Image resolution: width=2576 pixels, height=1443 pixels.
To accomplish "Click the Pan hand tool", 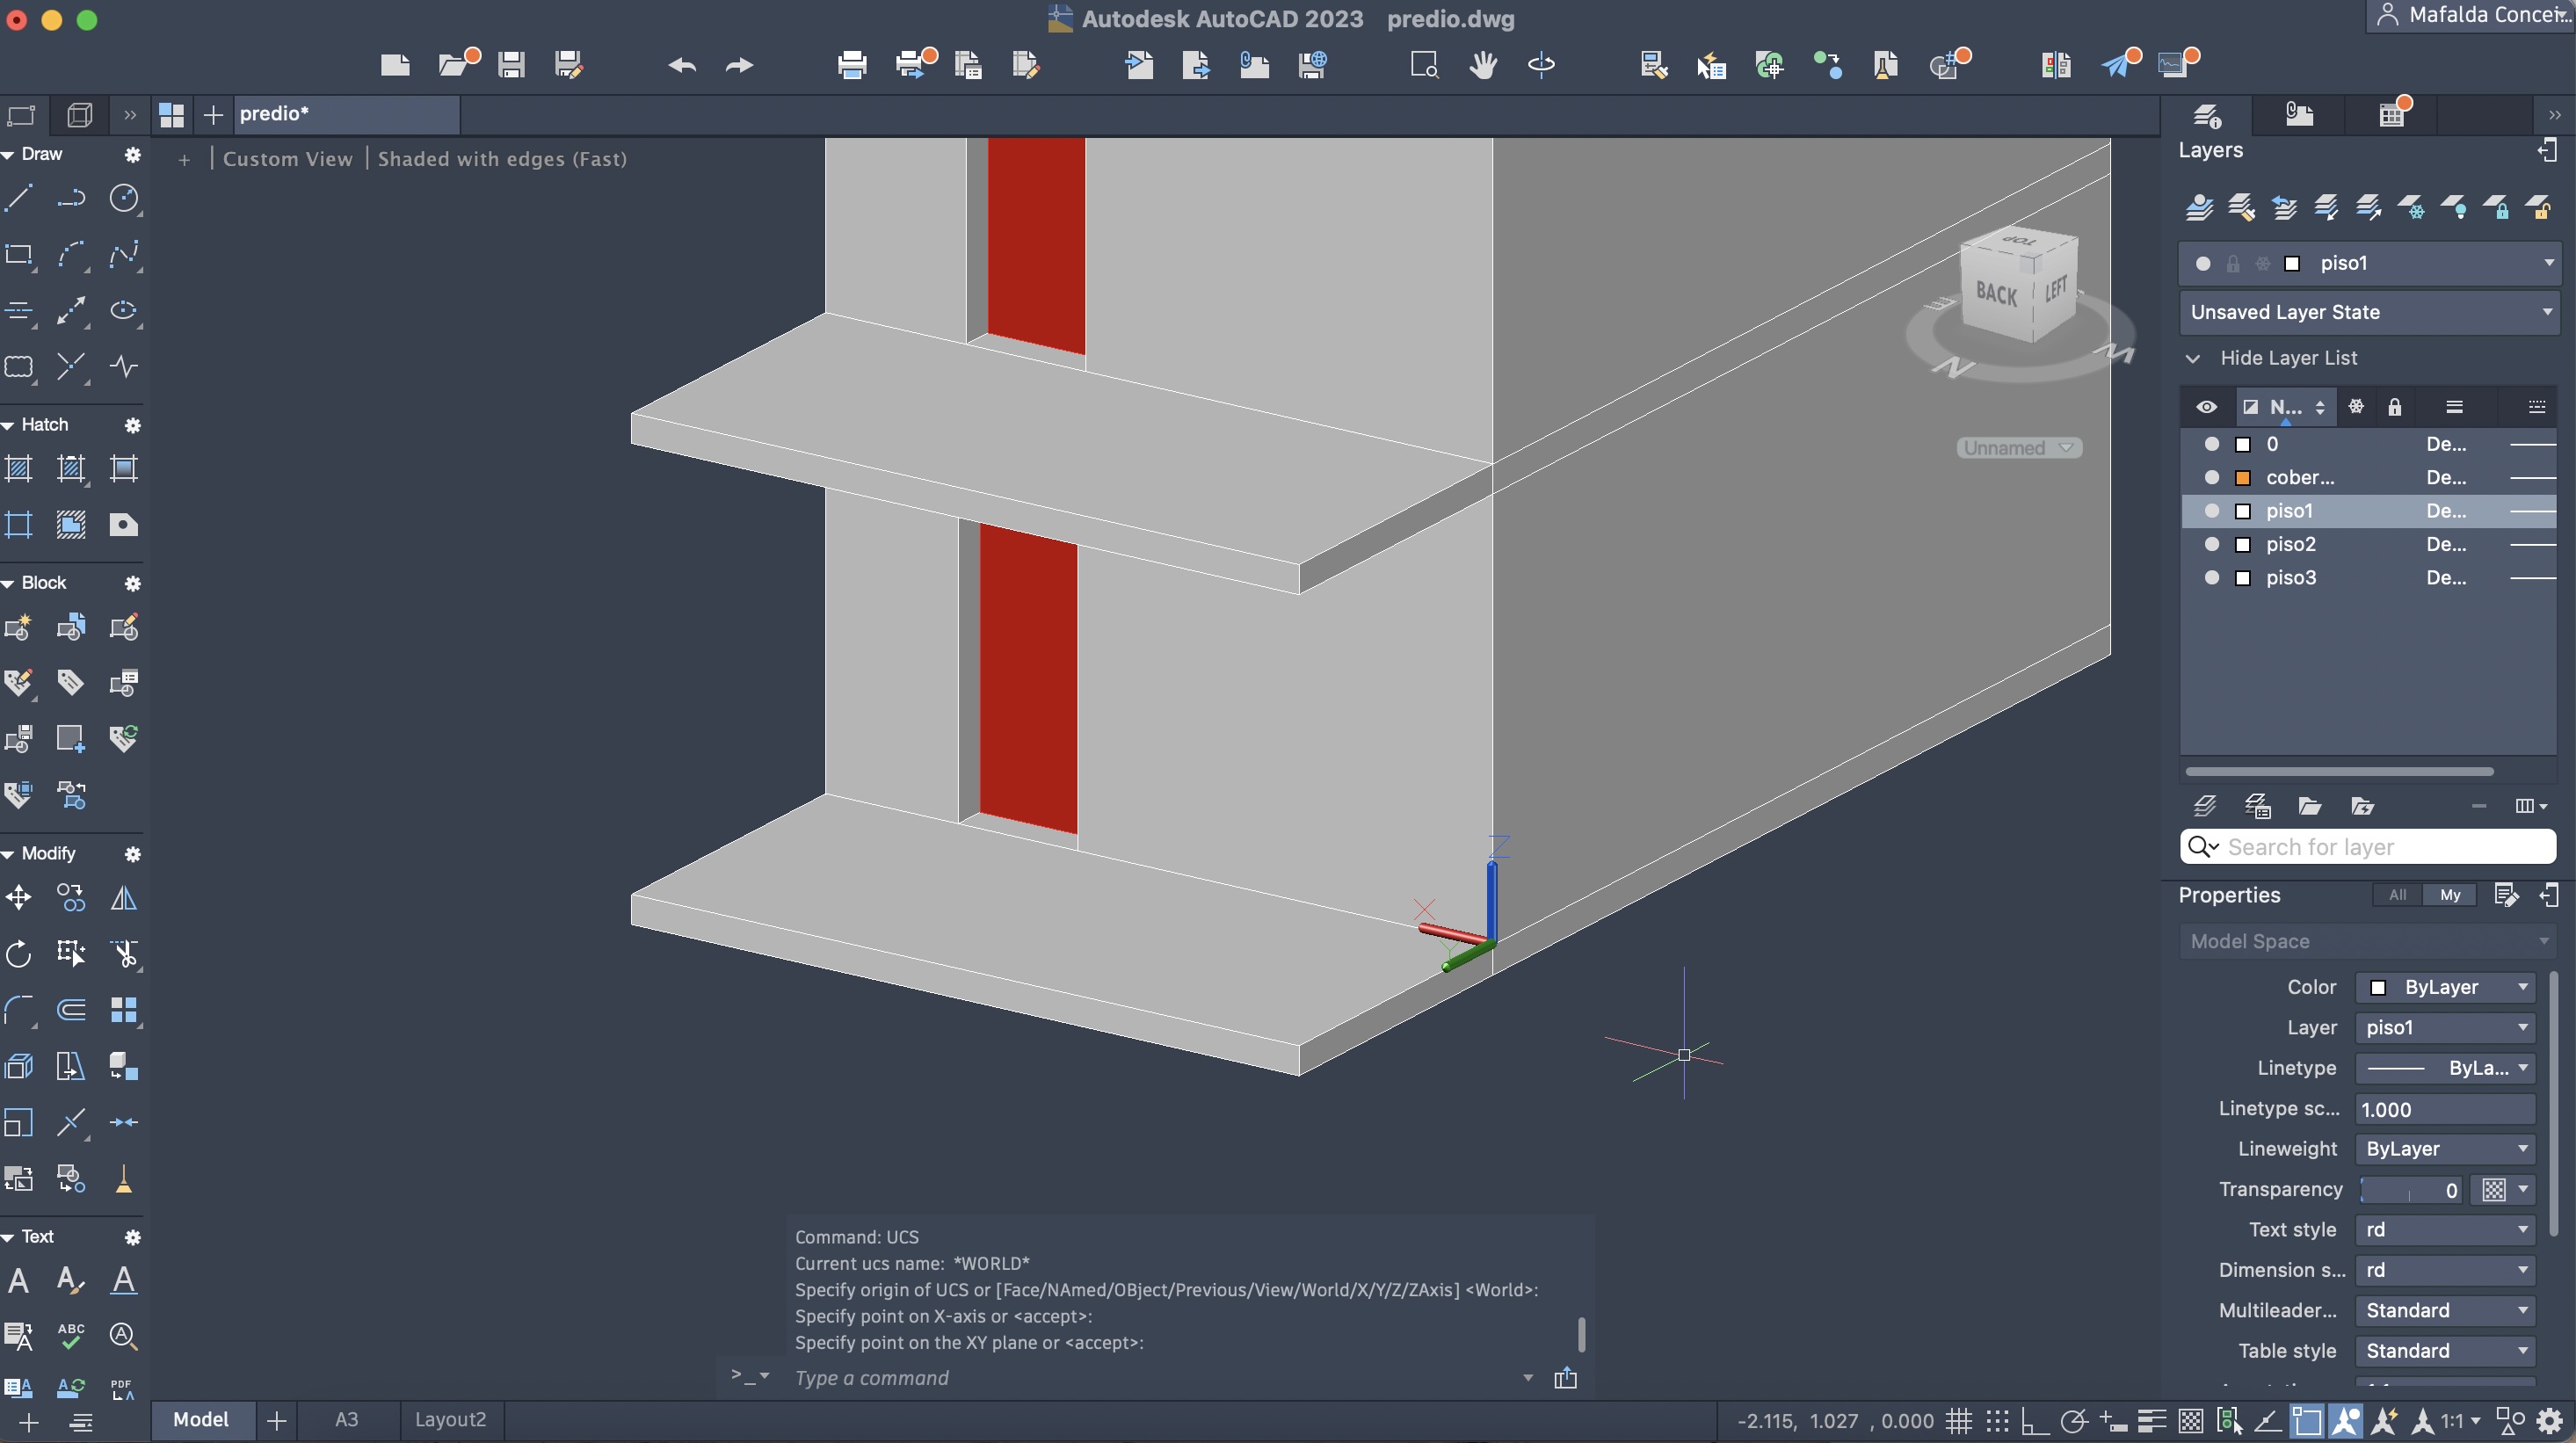I will (x=1482, y=65).
